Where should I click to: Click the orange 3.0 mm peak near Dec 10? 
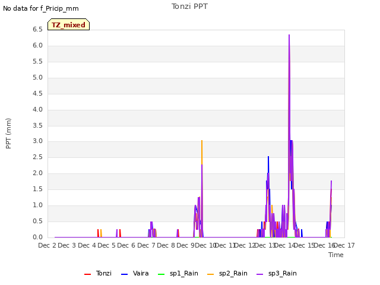click(202, 141)
